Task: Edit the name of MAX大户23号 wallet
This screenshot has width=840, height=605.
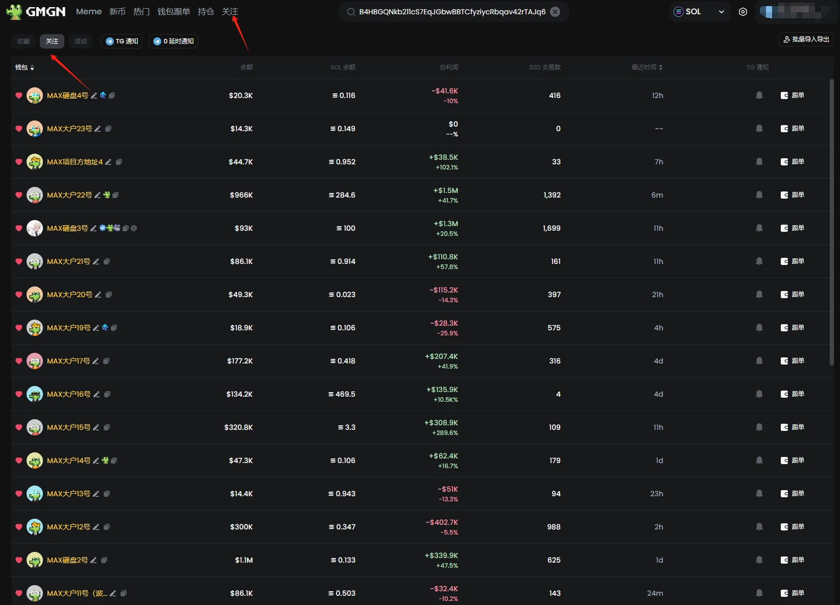Action: point(98,129)
